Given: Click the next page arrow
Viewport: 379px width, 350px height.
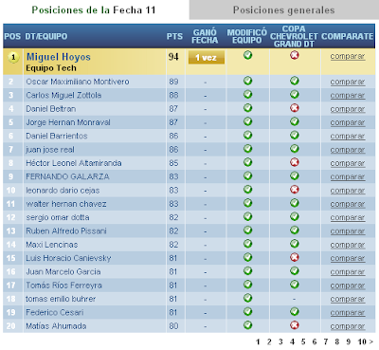Looking at the screenshot, I should point(370,341).
